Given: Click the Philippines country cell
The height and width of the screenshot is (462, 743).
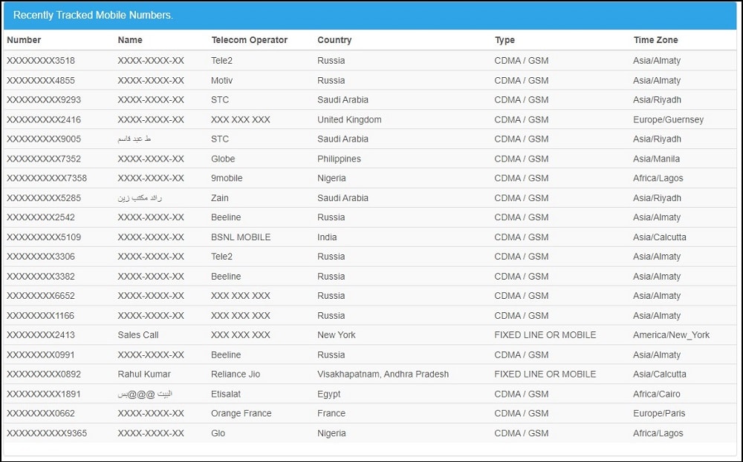Looking at the screenshot, I should (339, 159).
